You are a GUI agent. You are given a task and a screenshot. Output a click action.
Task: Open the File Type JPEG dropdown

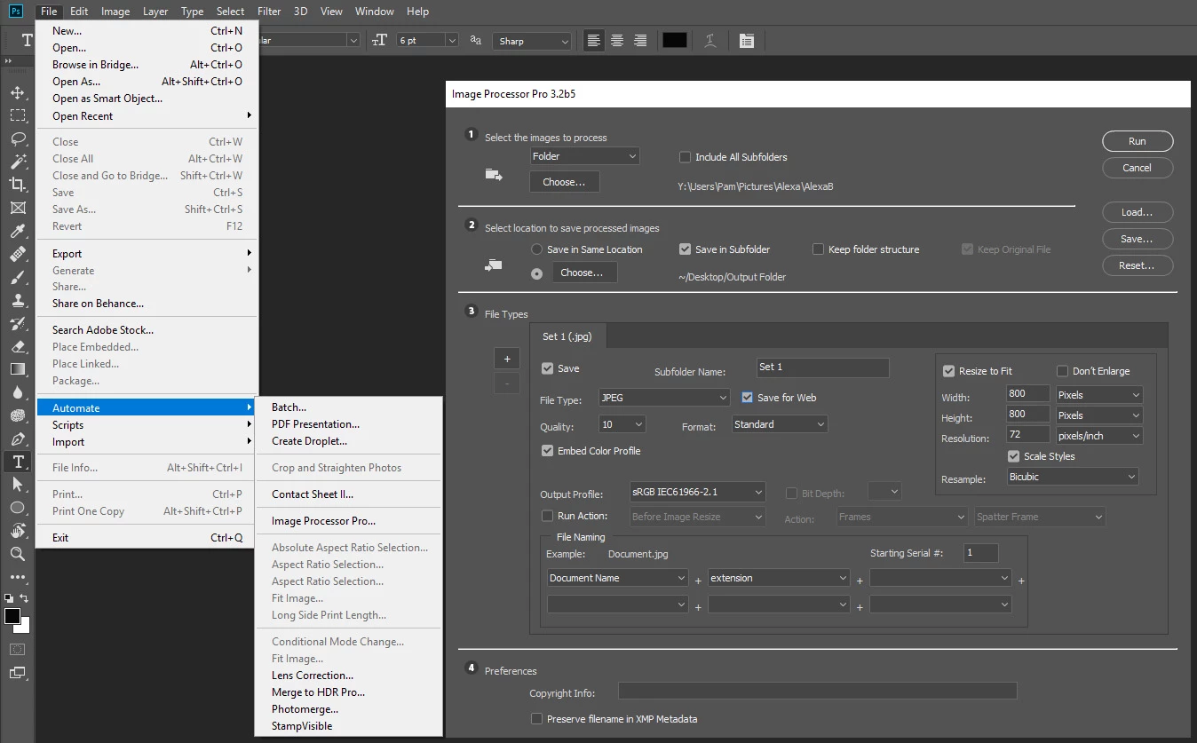tap(664, 398)
